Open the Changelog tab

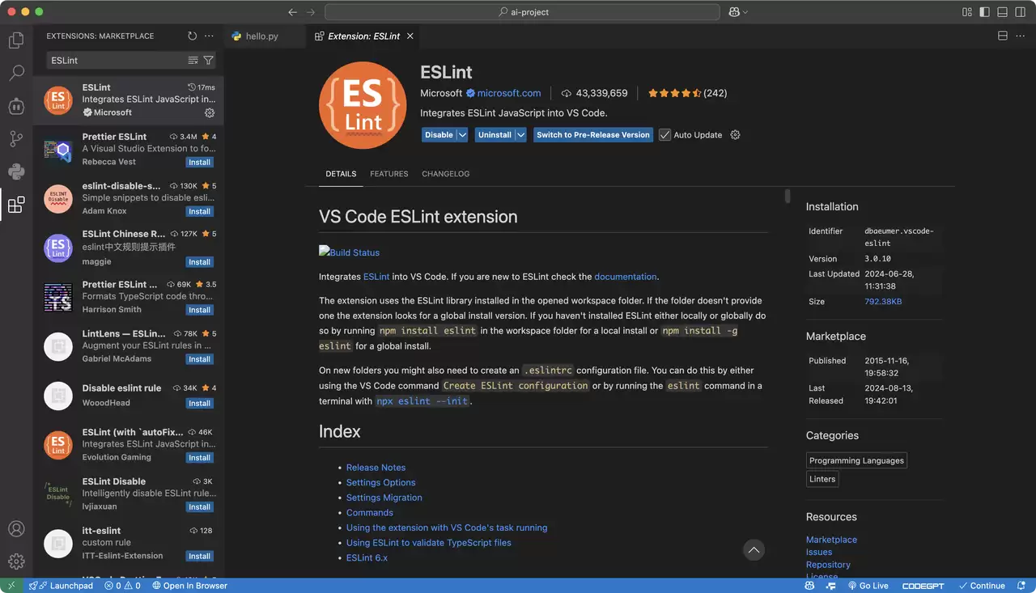click(445, 174)
